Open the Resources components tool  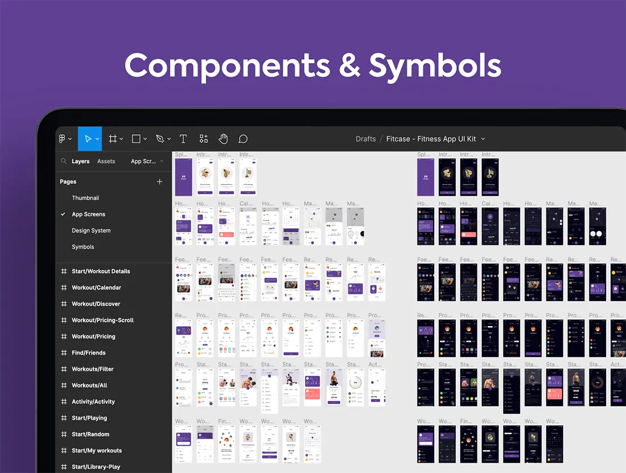204,139
